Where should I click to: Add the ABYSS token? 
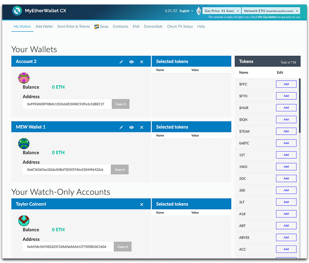click(x=286, y=237)
